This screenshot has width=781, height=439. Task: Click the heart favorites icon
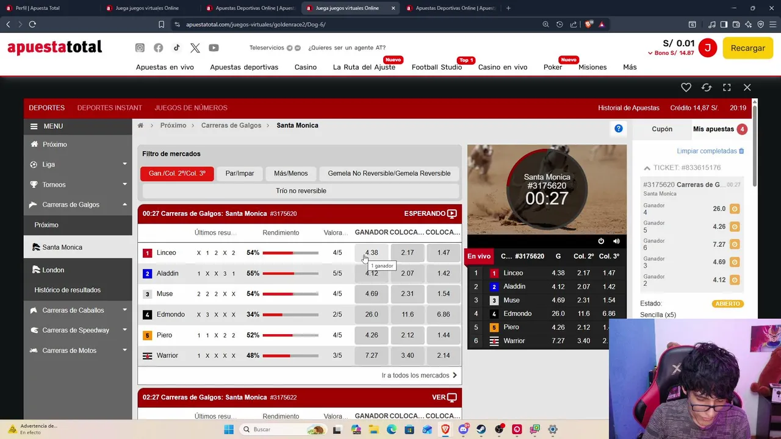coord(686,87)
